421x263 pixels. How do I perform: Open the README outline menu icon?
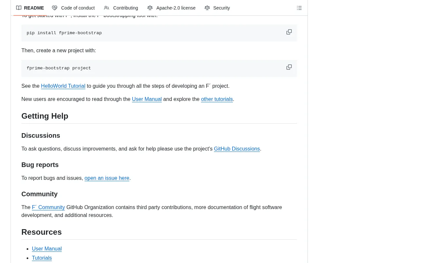[x=299, y=8]
